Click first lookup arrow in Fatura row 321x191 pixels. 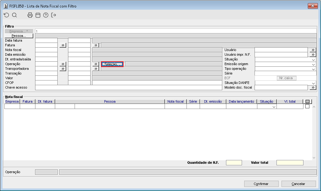coord(63,45)
